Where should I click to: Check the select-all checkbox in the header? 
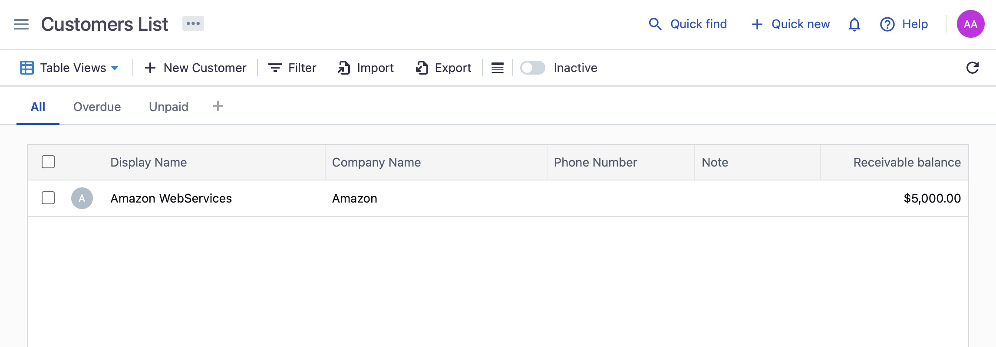[47, 162]
